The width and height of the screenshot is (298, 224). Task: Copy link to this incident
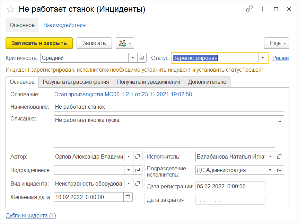click(249, 9)
